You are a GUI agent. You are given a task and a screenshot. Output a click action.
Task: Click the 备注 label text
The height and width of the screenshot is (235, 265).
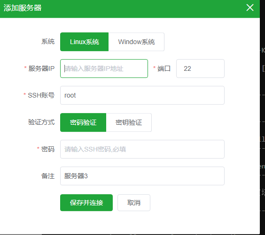(48, 176)
